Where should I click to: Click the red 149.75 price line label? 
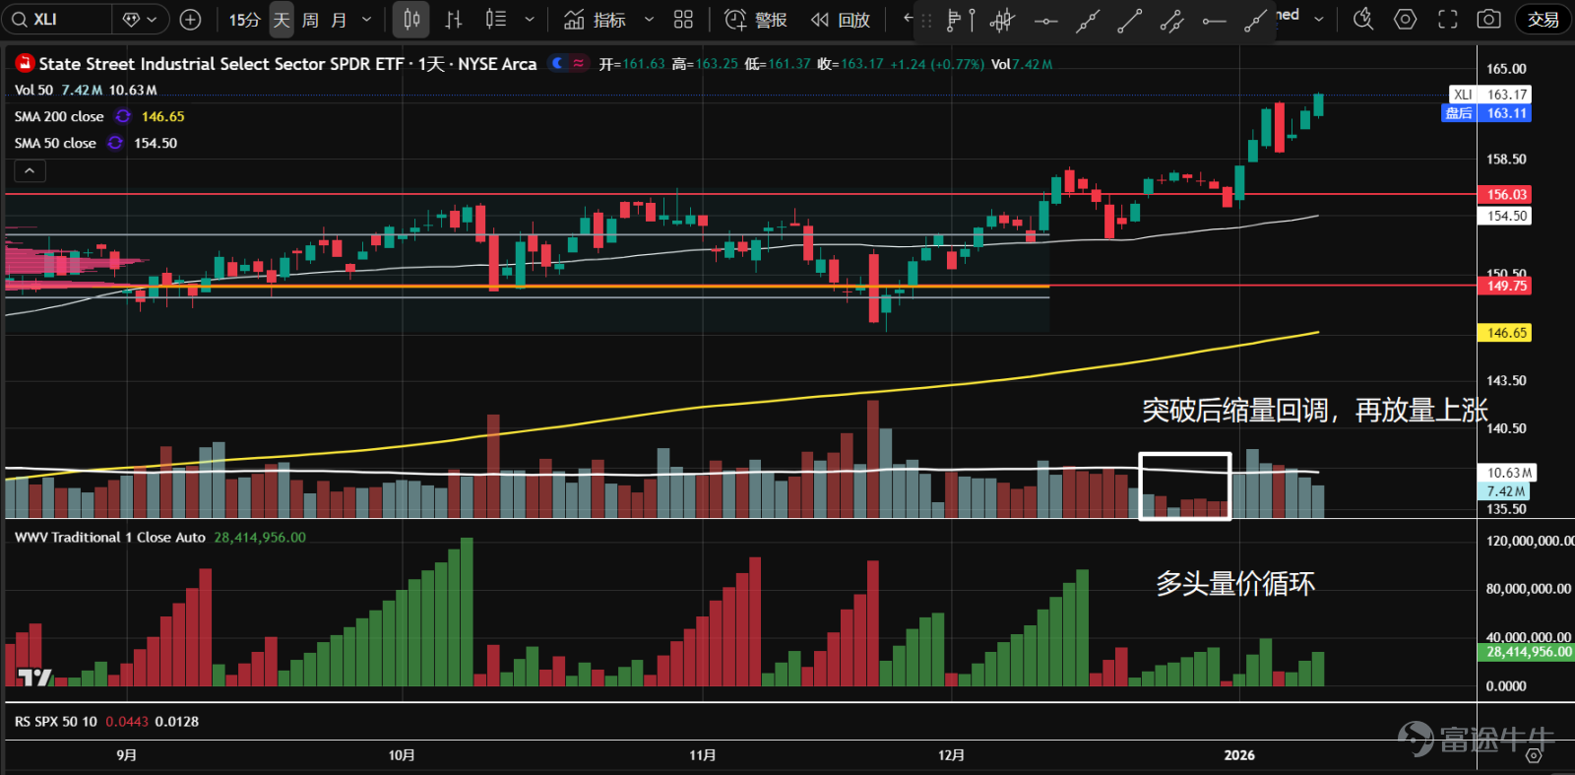[1505, 286]
